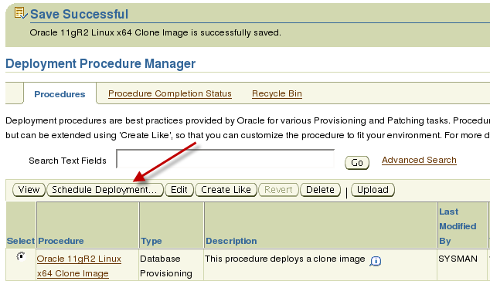The image size is (490, 281).
Task: Select the Oracle 11gR2 Linux x64 Clone Image radio button
Action: [x=21, y=256]
